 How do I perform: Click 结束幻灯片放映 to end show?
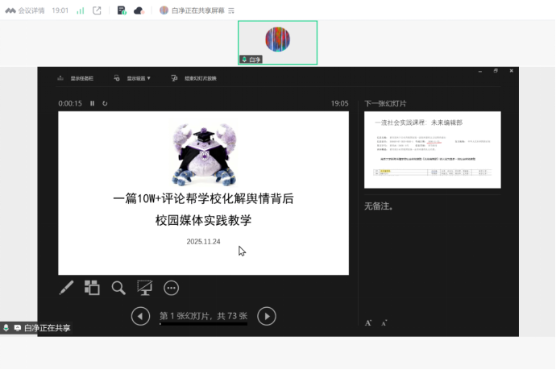(x=194, y=78)
